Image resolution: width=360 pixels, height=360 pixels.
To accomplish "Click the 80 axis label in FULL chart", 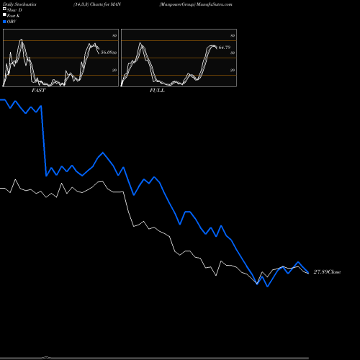I will (x=233, y=35).
